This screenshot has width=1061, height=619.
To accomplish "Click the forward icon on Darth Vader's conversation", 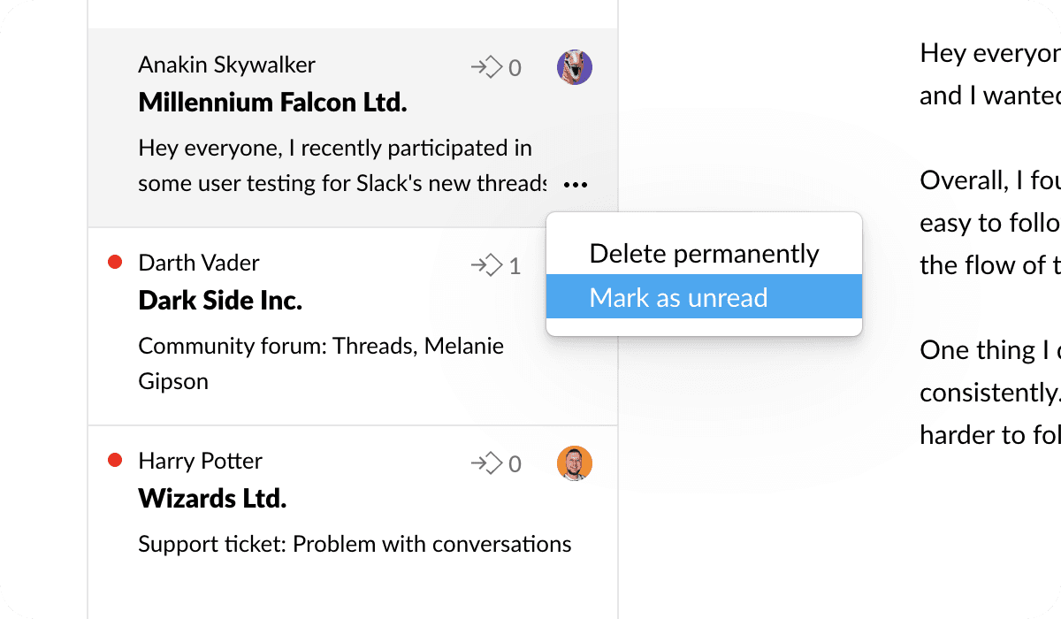I will [486, 265].
